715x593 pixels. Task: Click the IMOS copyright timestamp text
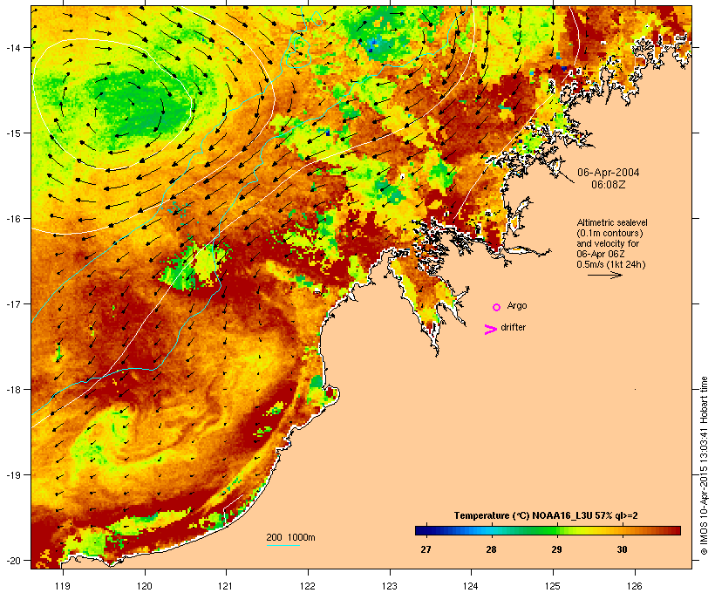704,467
